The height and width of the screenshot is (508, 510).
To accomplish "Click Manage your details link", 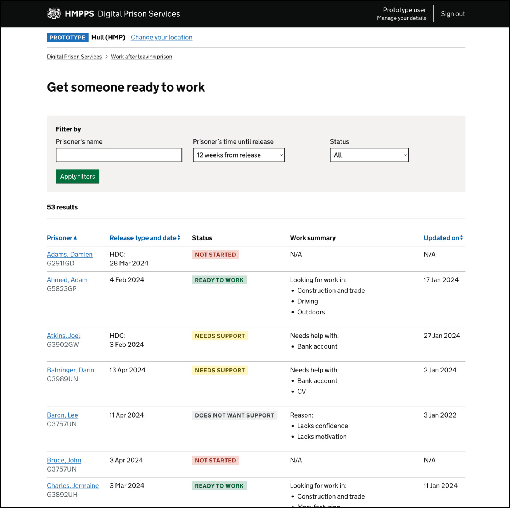I will pyautogui.click(x=401, y=18).
